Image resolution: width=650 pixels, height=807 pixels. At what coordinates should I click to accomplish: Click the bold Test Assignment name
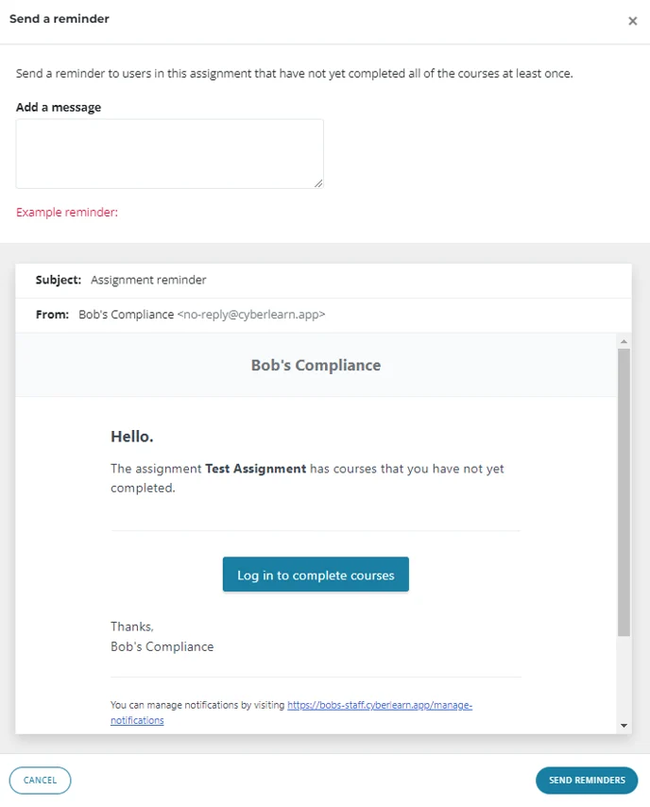click(x=255, y=469)
